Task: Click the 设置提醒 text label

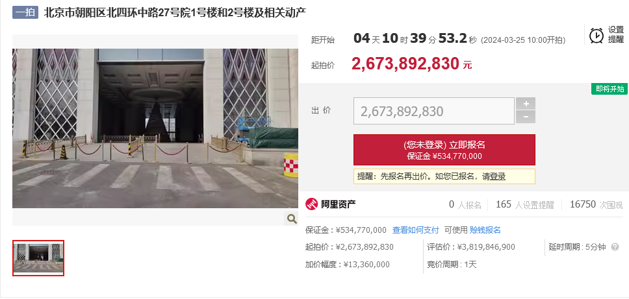Action: (616, 35)
